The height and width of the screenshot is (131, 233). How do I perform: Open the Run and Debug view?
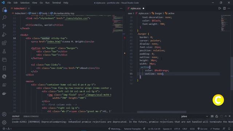pos(4,35)
